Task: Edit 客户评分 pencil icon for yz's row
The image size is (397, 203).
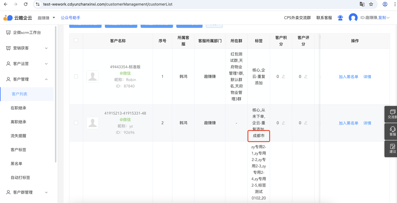Action: pos(306,123)
